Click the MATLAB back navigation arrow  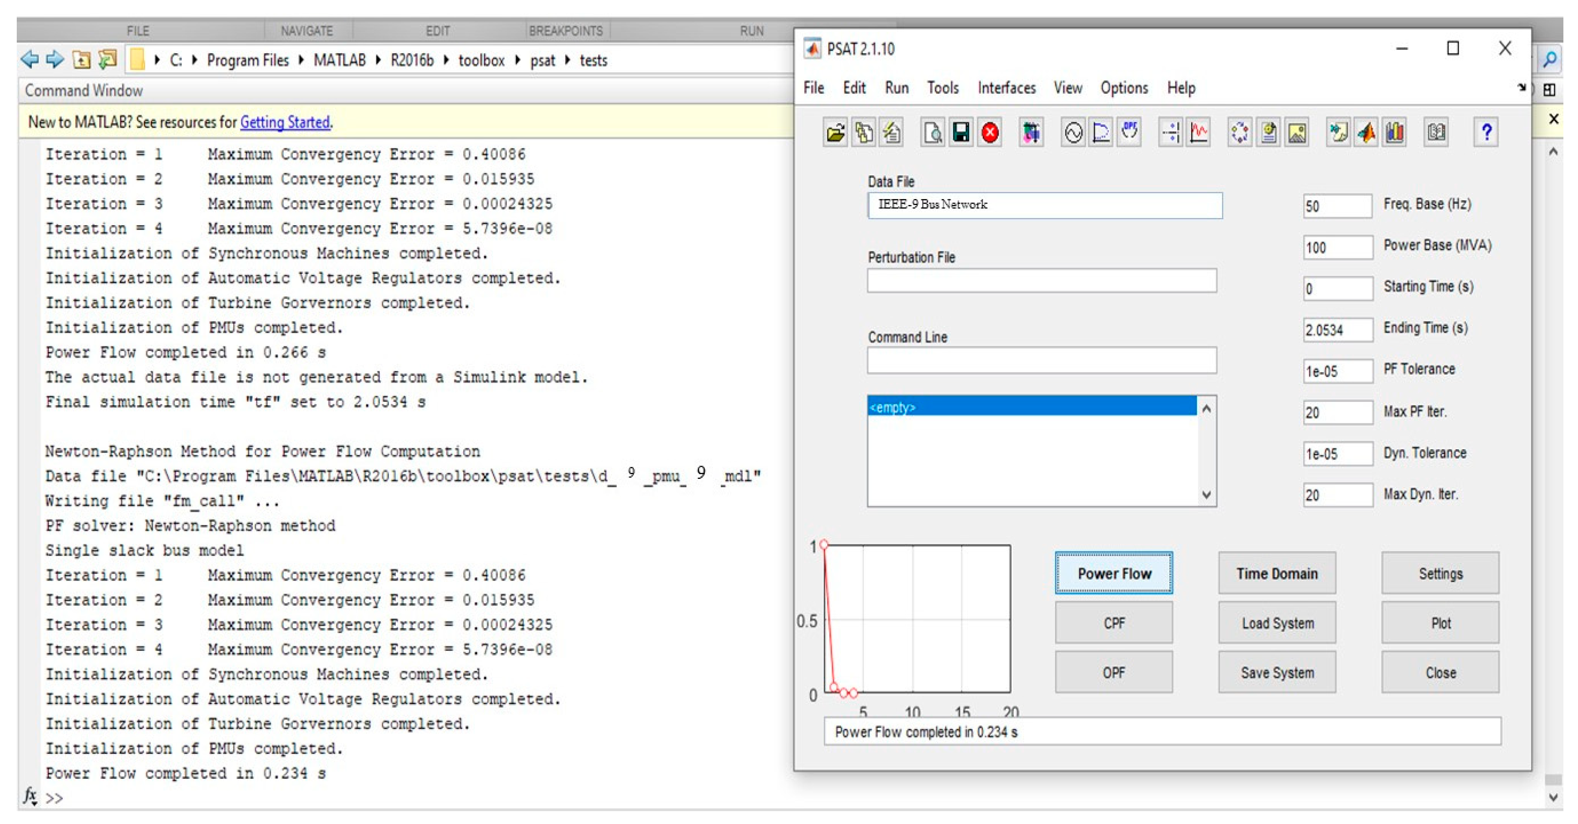[x=29, y=59]
